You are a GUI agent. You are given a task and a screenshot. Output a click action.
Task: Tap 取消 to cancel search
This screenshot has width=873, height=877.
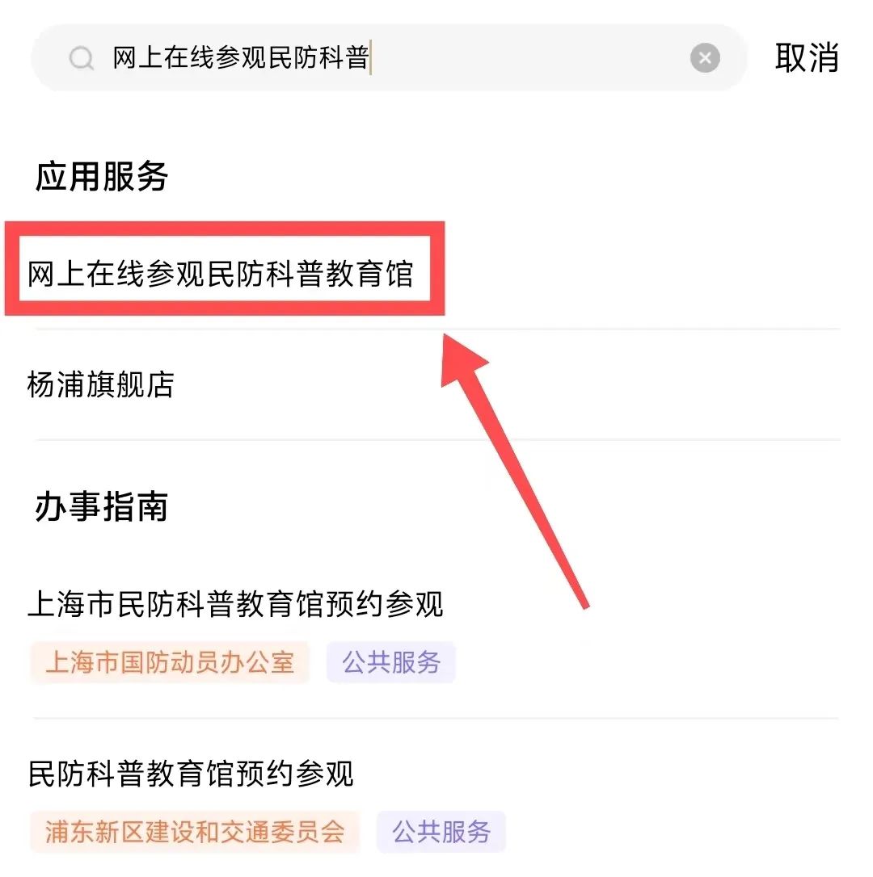tap(806, 58)
